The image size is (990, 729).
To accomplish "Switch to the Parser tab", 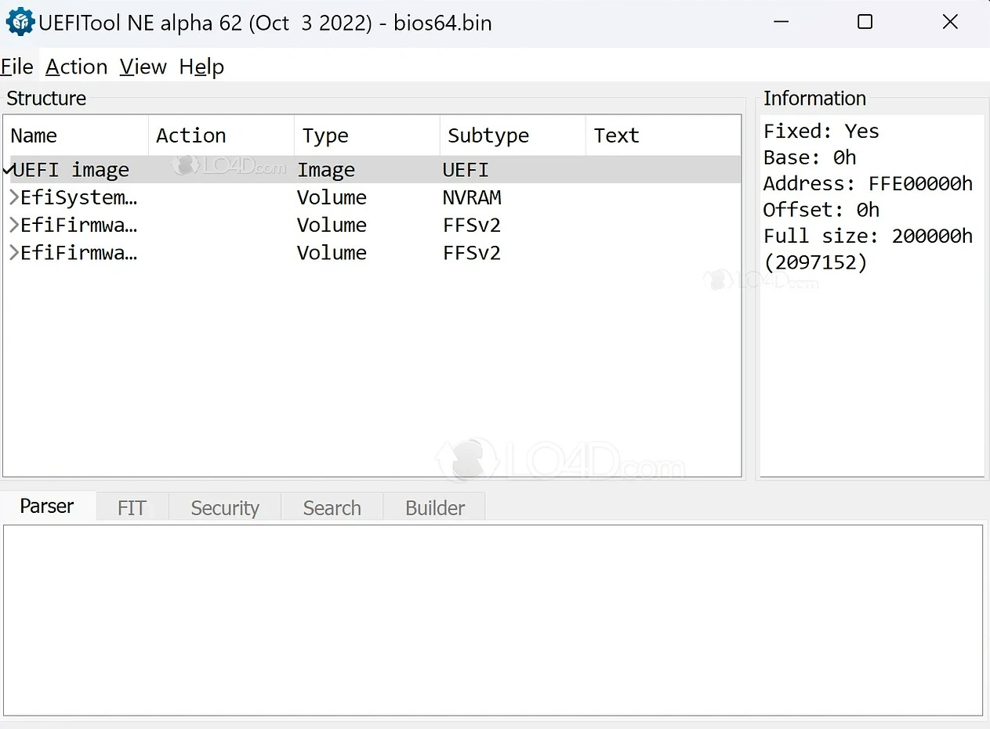I will 47,507.
